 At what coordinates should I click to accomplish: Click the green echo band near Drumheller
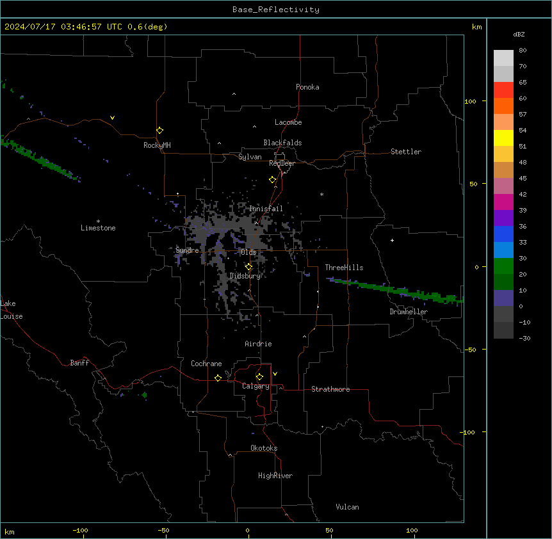pyautogui.click(x=395, y=291)
